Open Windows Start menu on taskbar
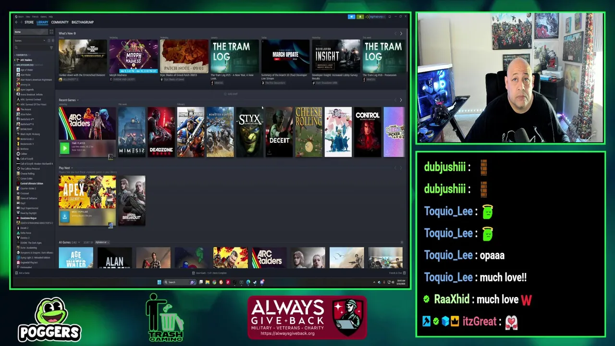The width and height of the screenshot is (615, 346). 159,282
